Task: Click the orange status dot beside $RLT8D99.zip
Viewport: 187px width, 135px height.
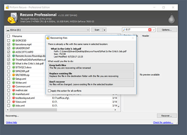Action: pos(13,75)
